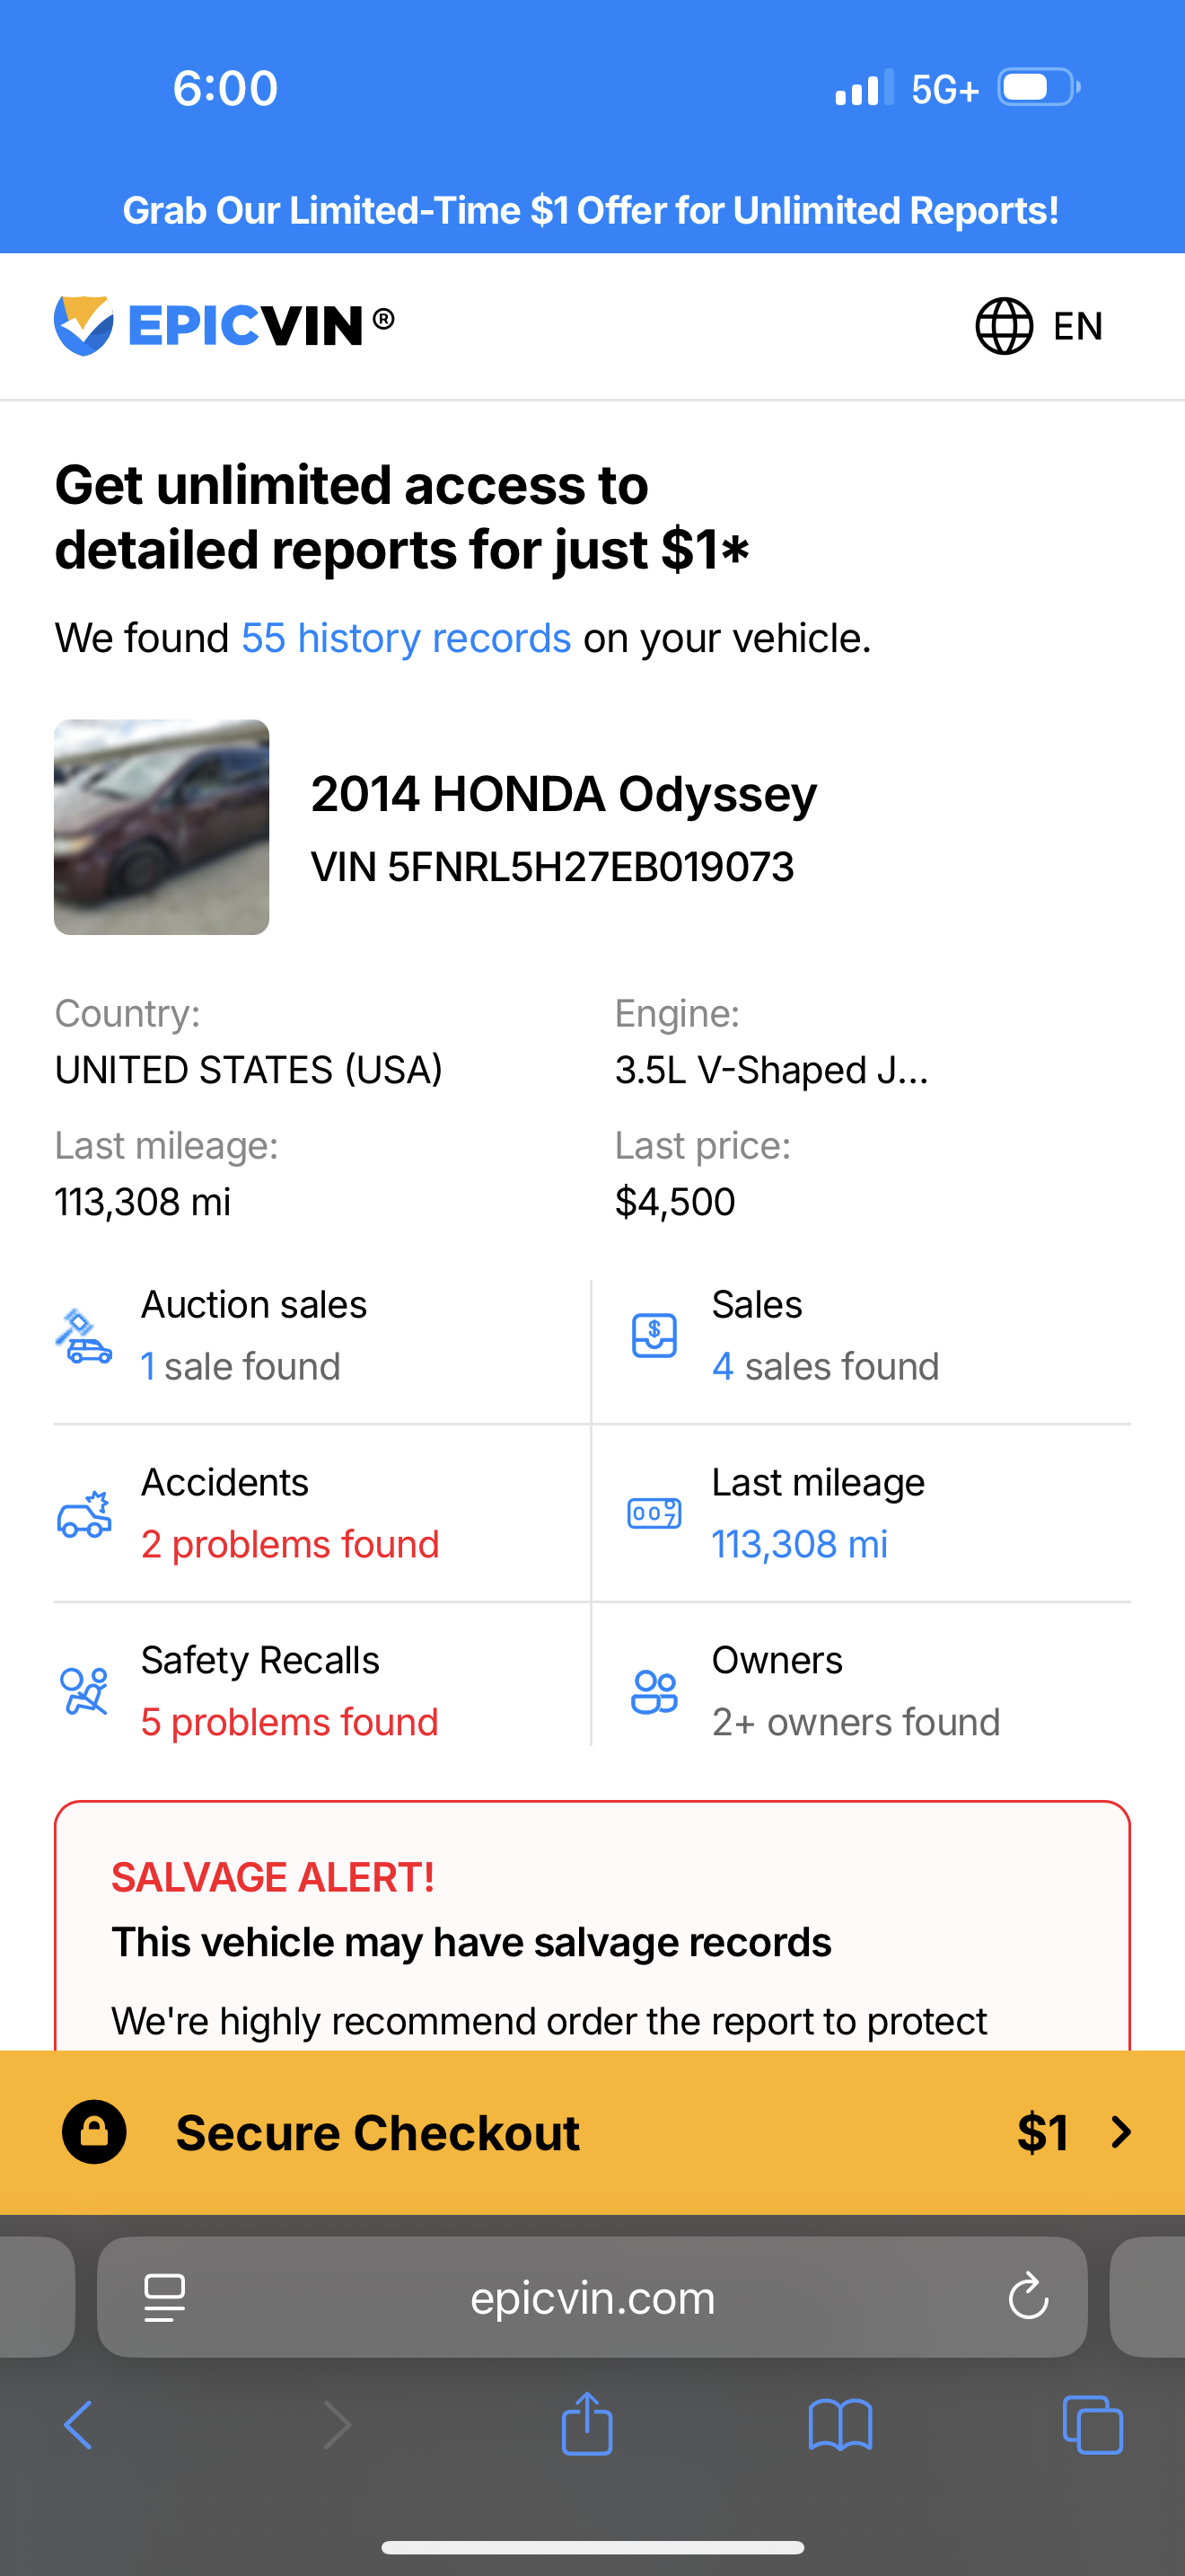
Task: Tap the Auction sales gavel icon
Action: point(83,1336)
